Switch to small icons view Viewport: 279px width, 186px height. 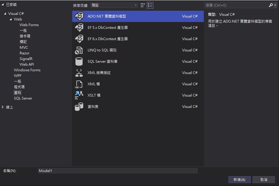pyautogui.click(x=142, y=5)
